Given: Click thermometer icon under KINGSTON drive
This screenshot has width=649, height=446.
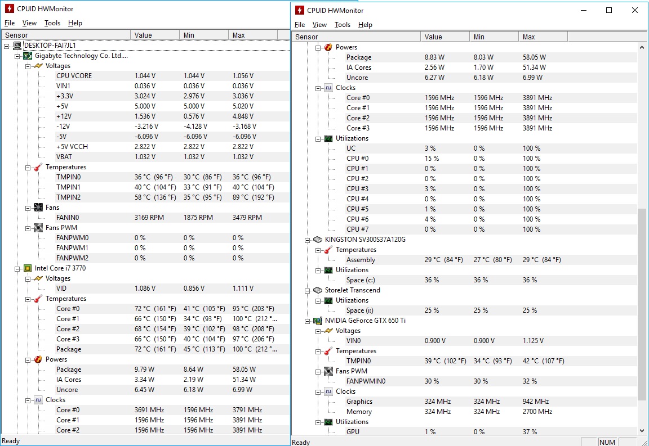Looking at the screenshot, I should click(328, 250).
